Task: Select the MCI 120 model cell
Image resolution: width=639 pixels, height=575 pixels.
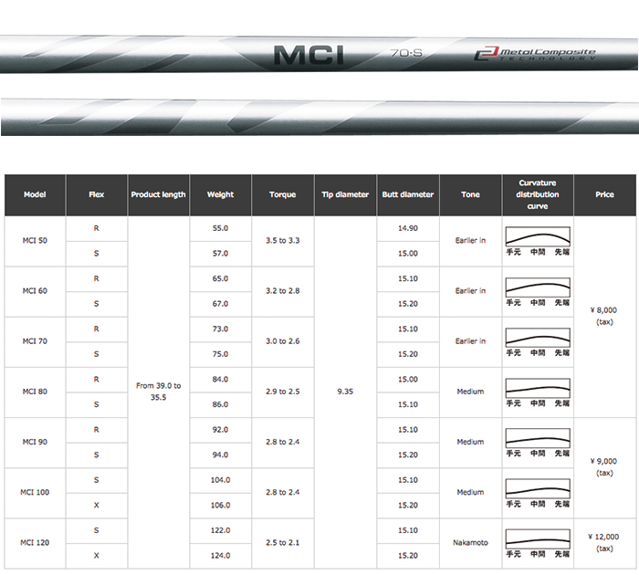Action: [35, 542]
